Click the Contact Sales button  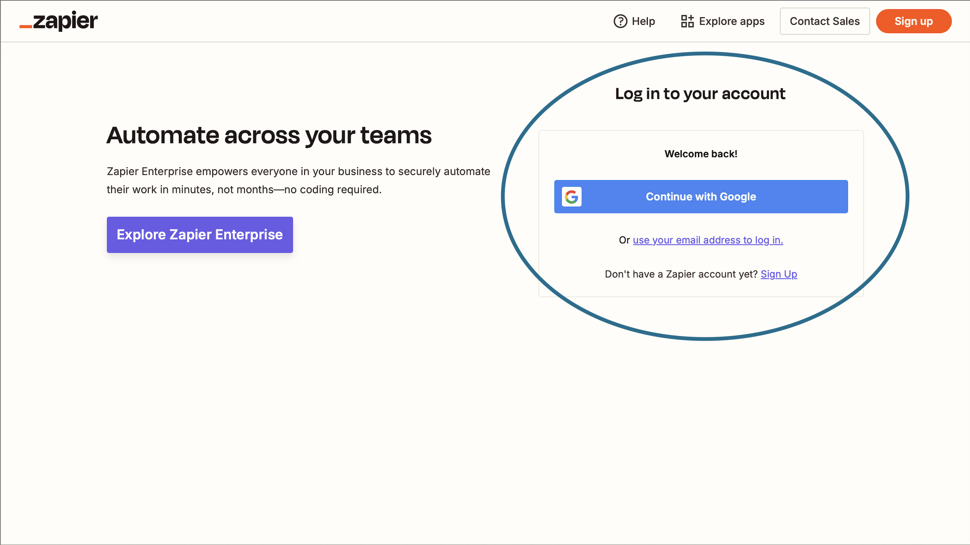pyautogui.click(x=824, y=21)
